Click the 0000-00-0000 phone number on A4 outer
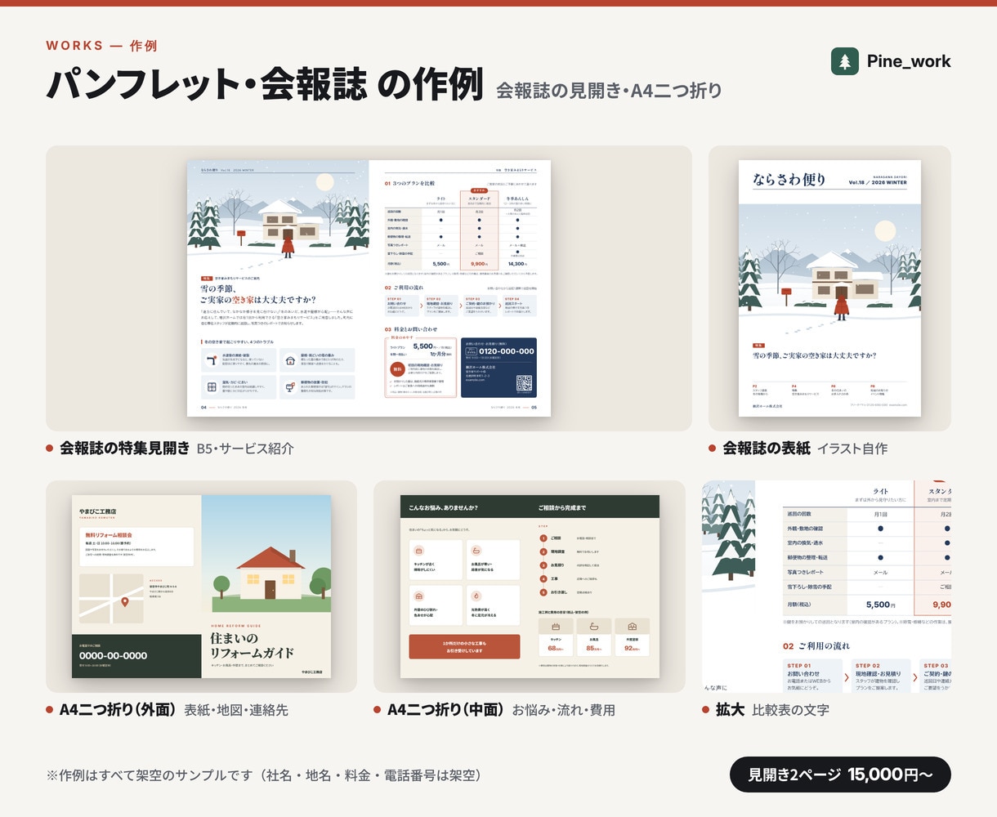The image size is (997, 817). (x=114, y=655)
